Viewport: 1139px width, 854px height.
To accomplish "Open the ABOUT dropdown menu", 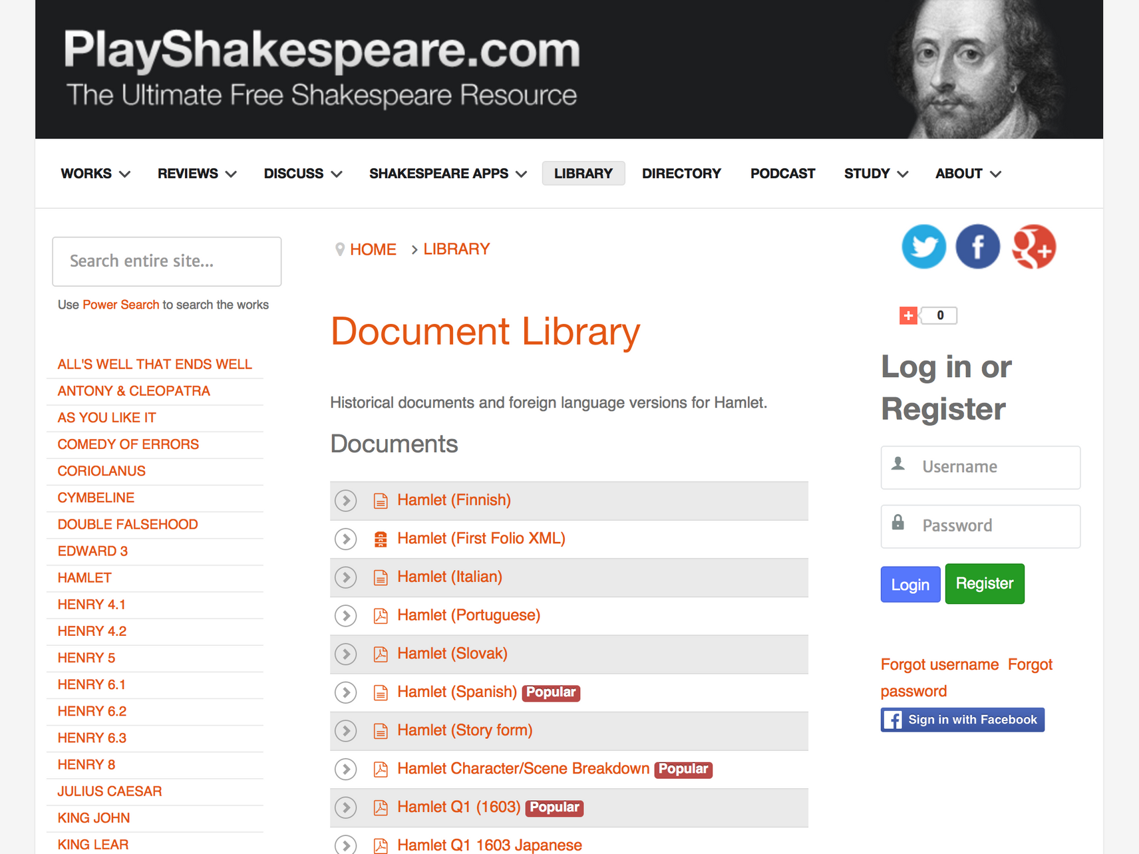I will [968, 174].
